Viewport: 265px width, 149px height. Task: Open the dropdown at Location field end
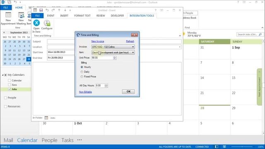[x=180, y=47]
